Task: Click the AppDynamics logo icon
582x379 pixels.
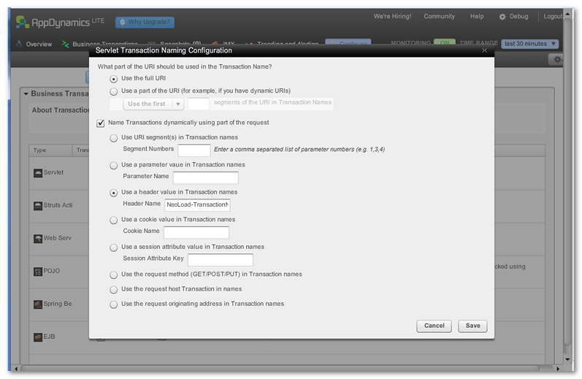Action: pyautogui.click(x=23, y=22)
